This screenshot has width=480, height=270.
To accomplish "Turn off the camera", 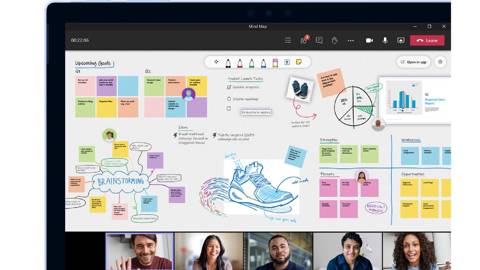I will (x=369, y=40).
